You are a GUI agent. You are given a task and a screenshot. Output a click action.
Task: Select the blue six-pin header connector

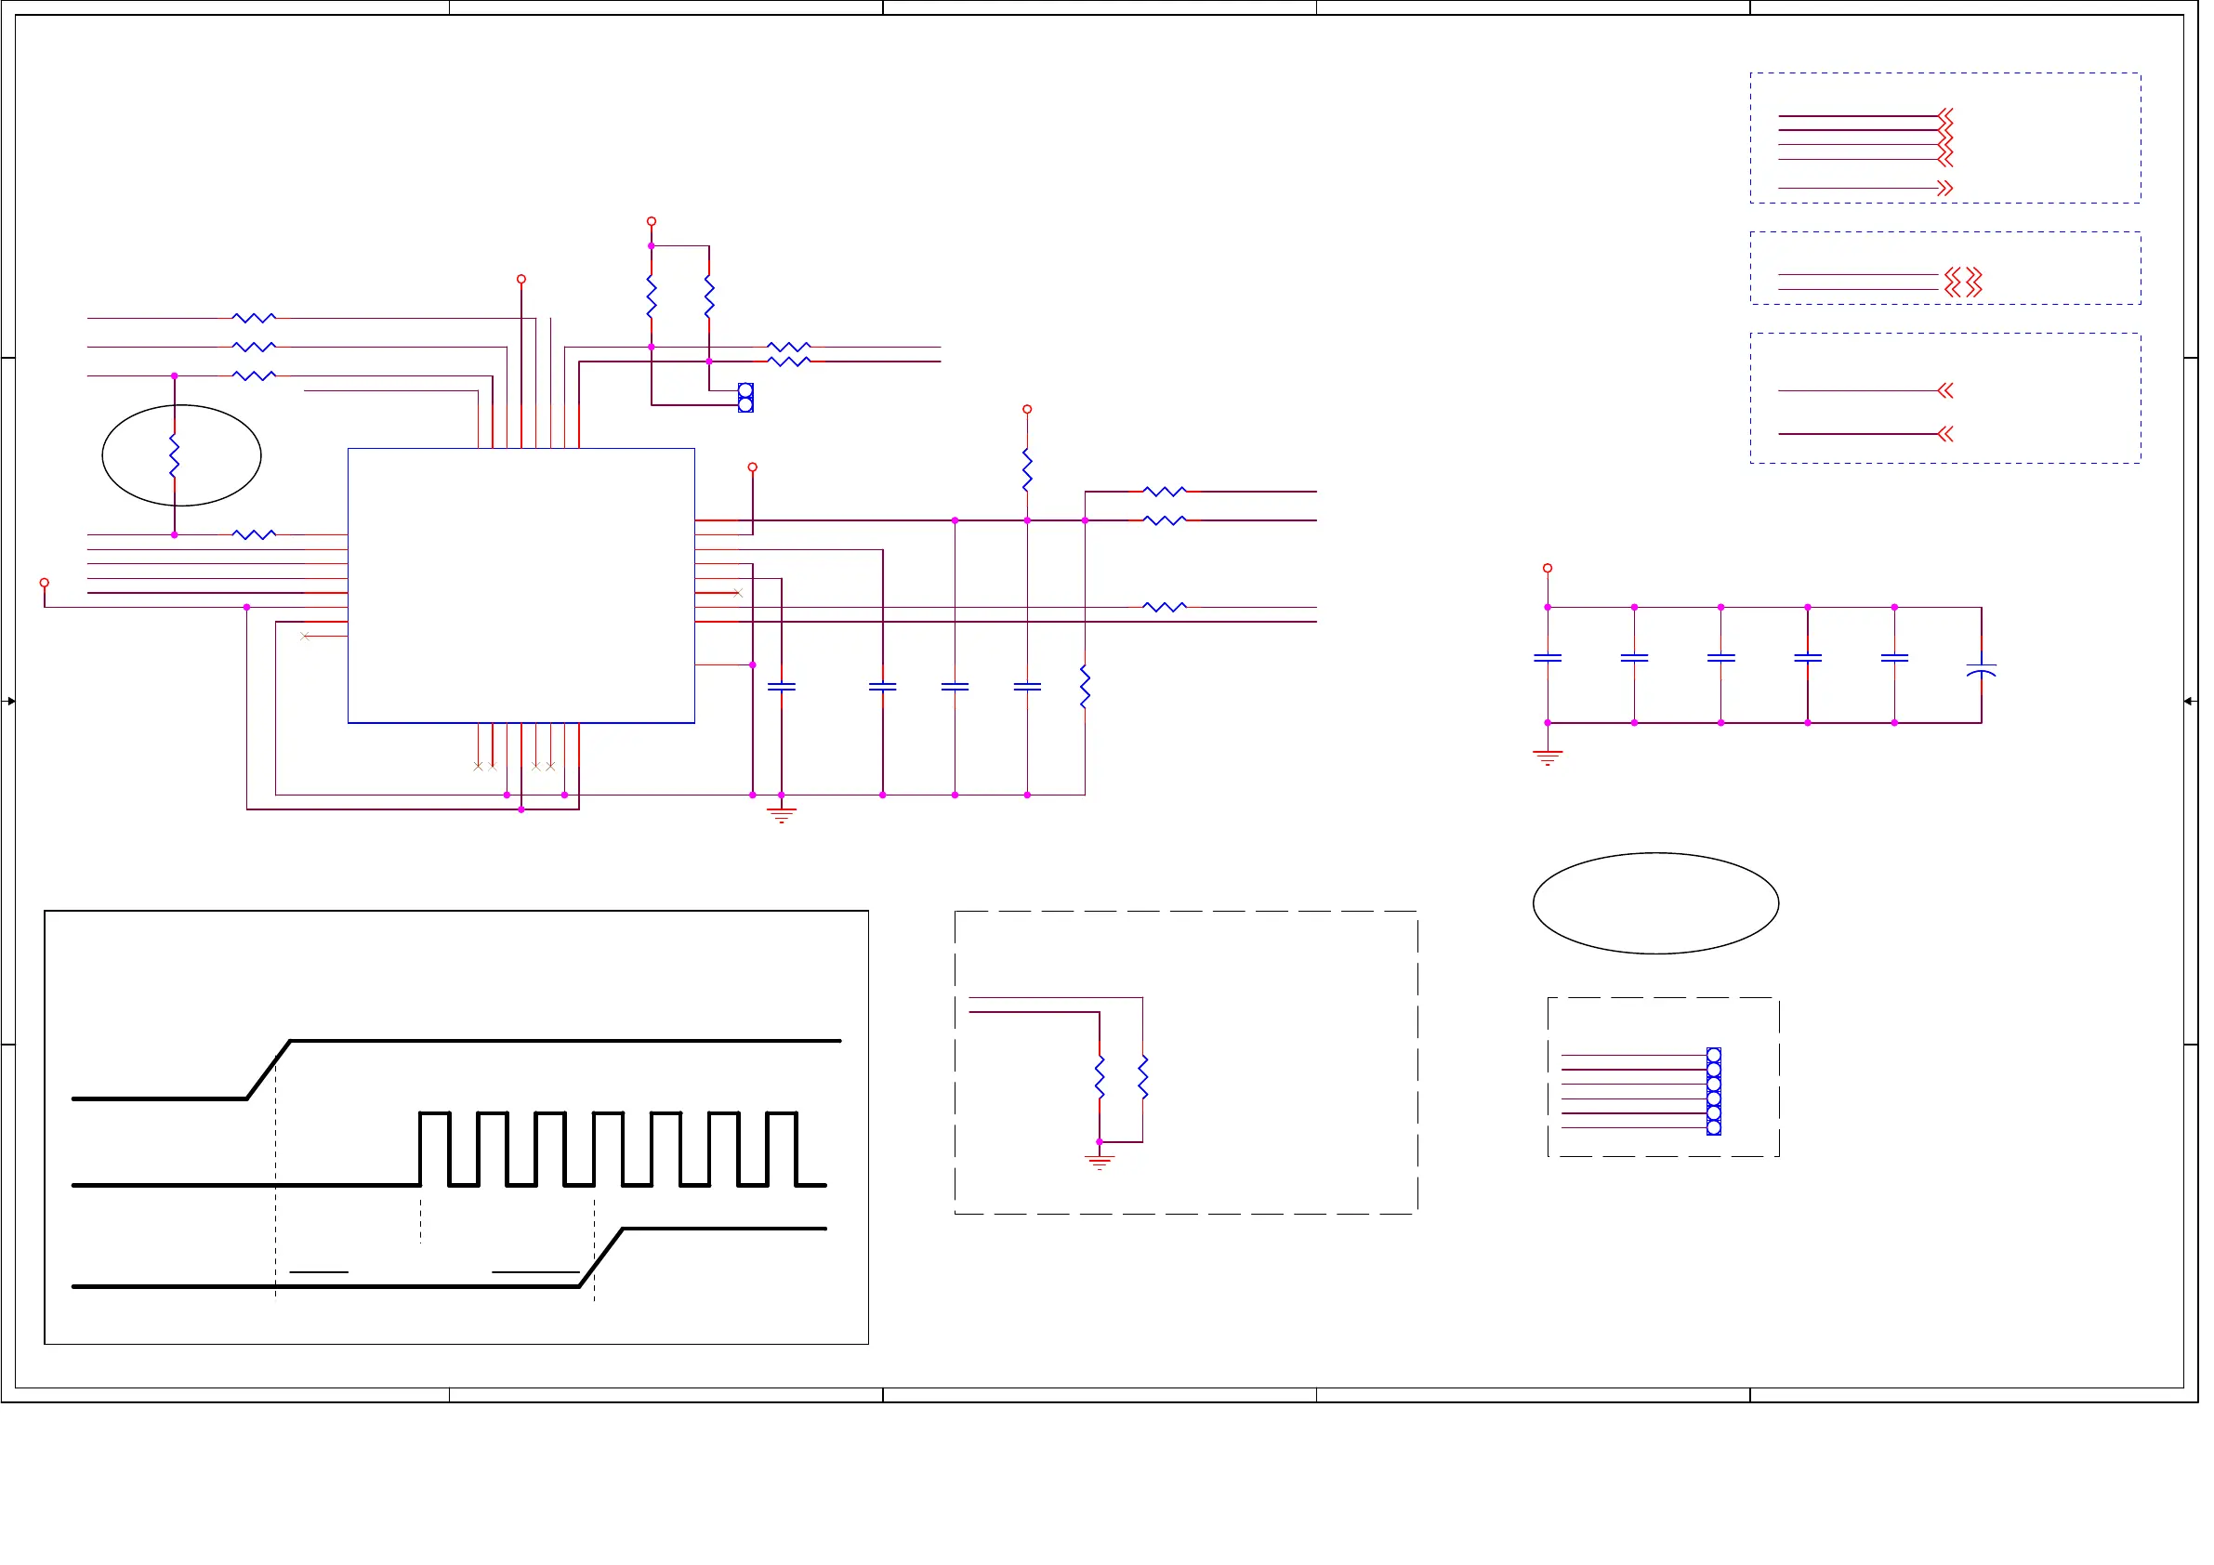1714,1092
